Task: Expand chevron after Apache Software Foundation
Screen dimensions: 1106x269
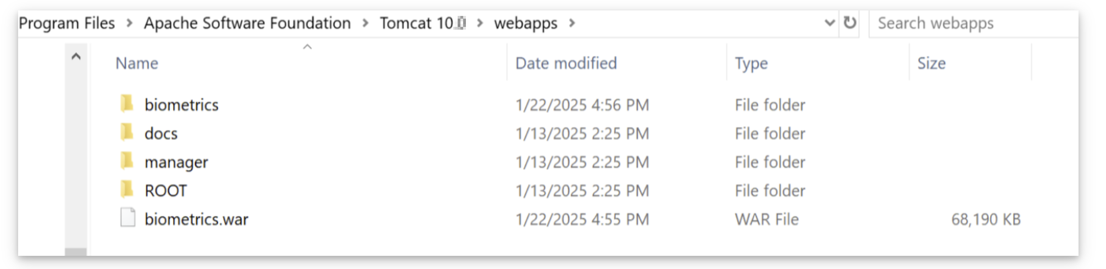Action: [x=366, y=23]
